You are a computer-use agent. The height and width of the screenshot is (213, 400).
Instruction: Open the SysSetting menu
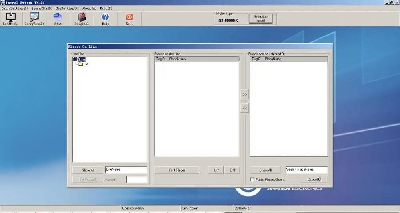[67, 8]
